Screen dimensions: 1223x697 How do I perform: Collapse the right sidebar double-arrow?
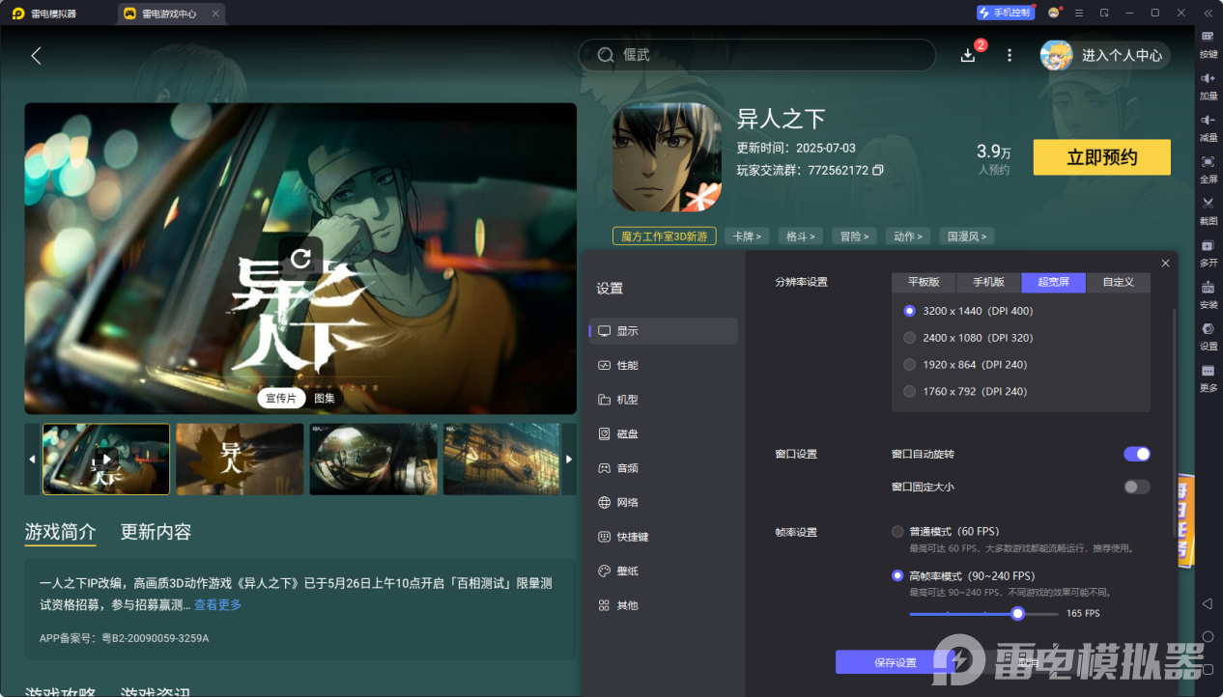click(x=1208, y=13)
